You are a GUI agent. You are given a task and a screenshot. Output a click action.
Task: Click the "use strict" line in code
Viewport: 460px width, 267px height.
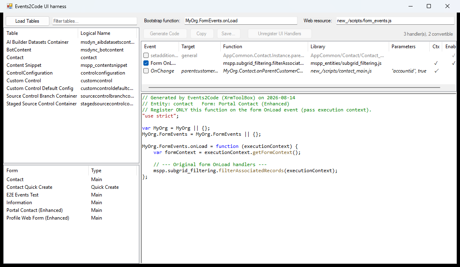(x=160, y=116)
